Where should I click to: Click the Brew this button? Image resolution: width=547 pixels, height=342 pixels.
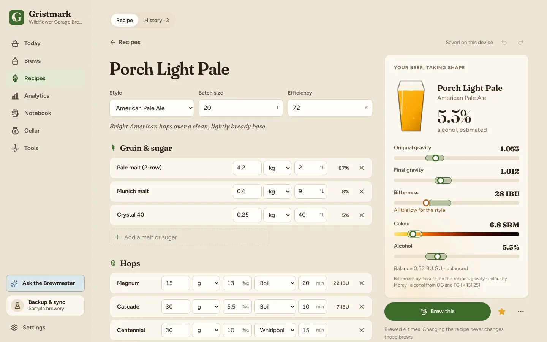click(438, 312)
